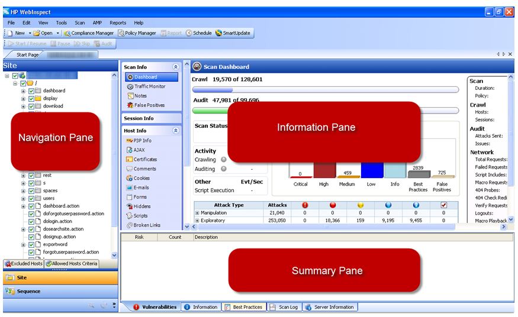View Broken Links in Host Info
Viewport: 518px width, 317px height.
pos(147,225)
